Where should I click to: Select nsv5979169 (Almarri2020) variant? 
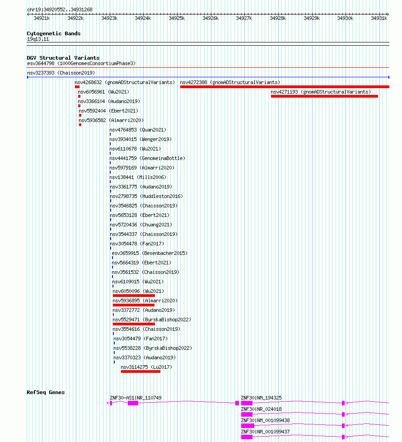click(142, 168)
